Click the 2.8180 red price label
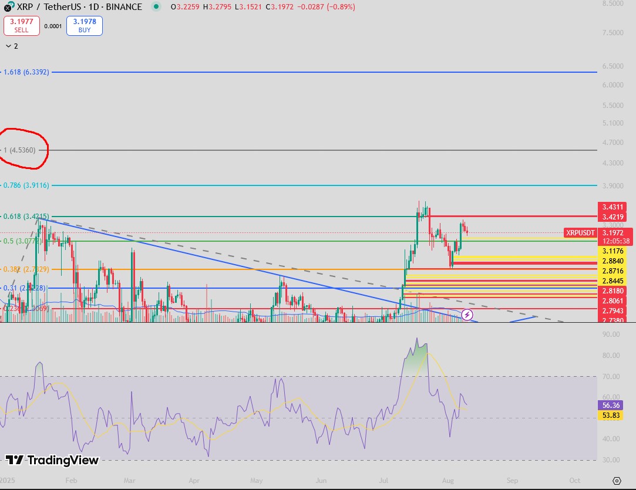 click(613, 291)
